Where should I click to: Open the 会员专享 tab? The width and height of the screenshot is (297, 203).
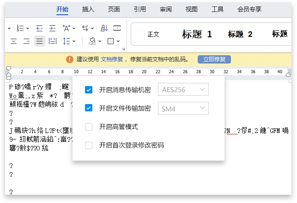coord(249,9)
